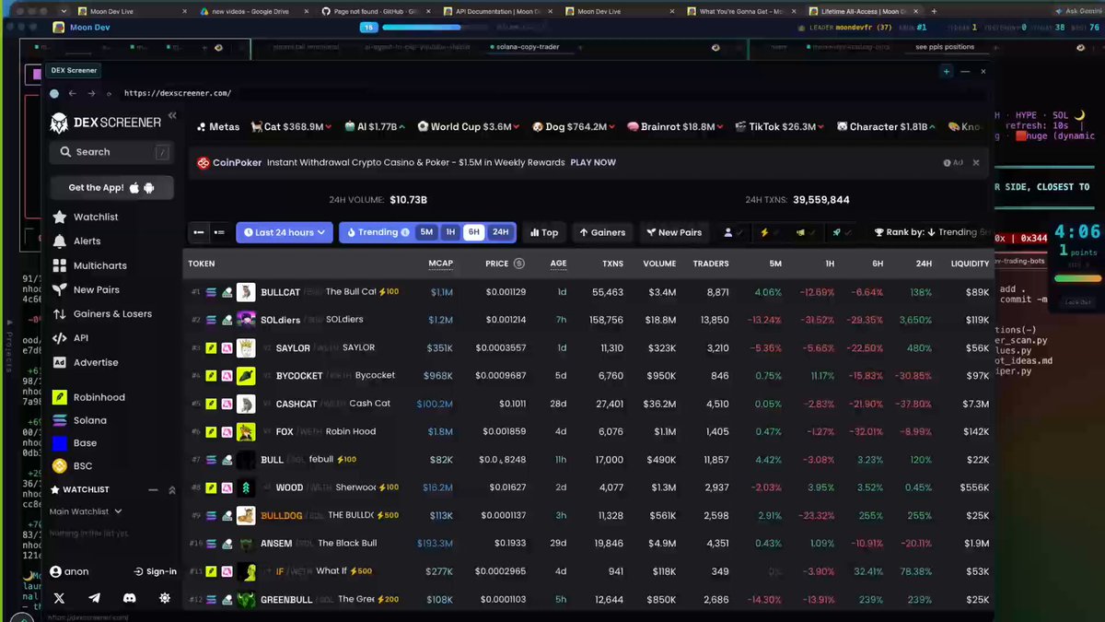
Task: Select the BSC chain icon
Action: tap(60, 466)
